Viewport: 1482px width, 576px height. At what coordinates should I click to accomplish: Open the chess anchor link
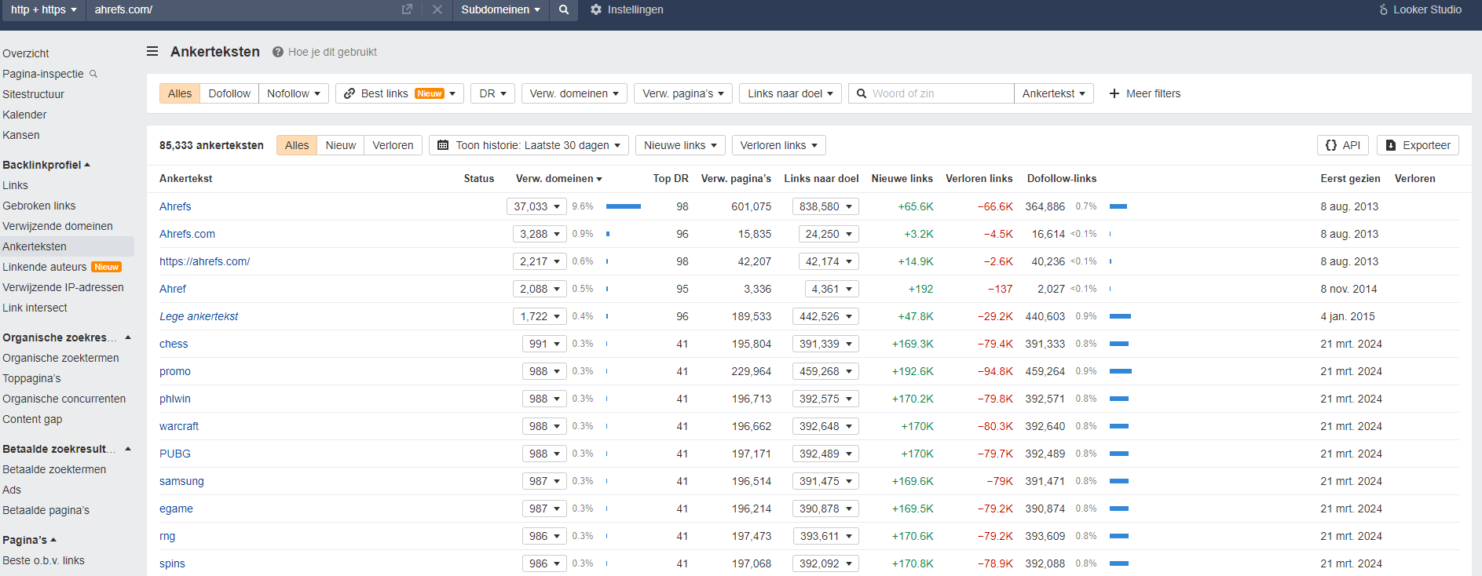click(x=174, y=344)
